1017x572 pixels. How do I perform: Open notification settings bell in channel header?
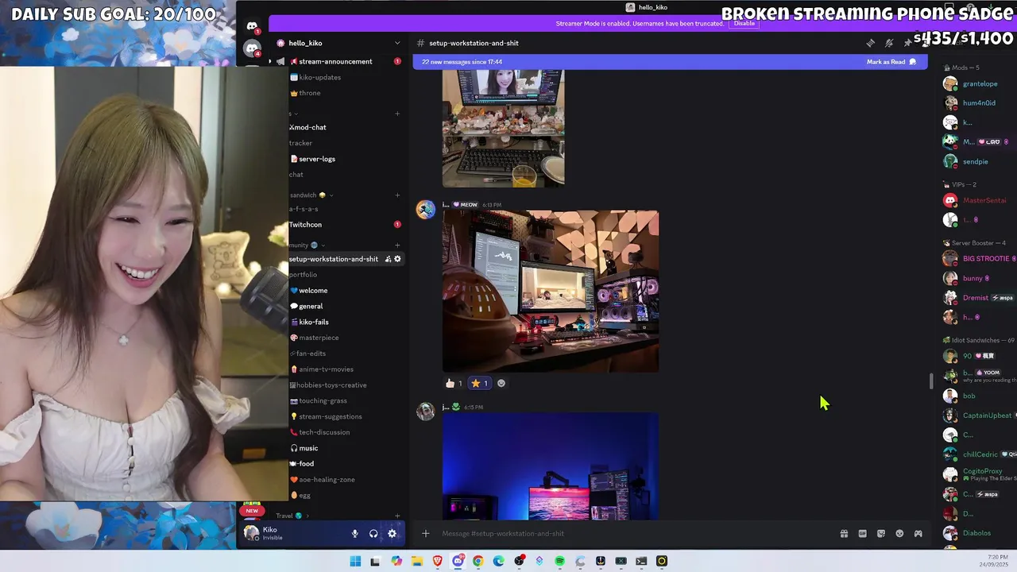[x=889, y=43]
